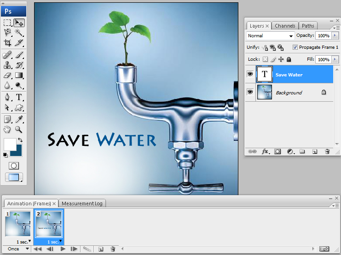Add a layer style with fx icon
Image resolution: width=341 pixels, height=255 pixels.
tap(265, 151)
